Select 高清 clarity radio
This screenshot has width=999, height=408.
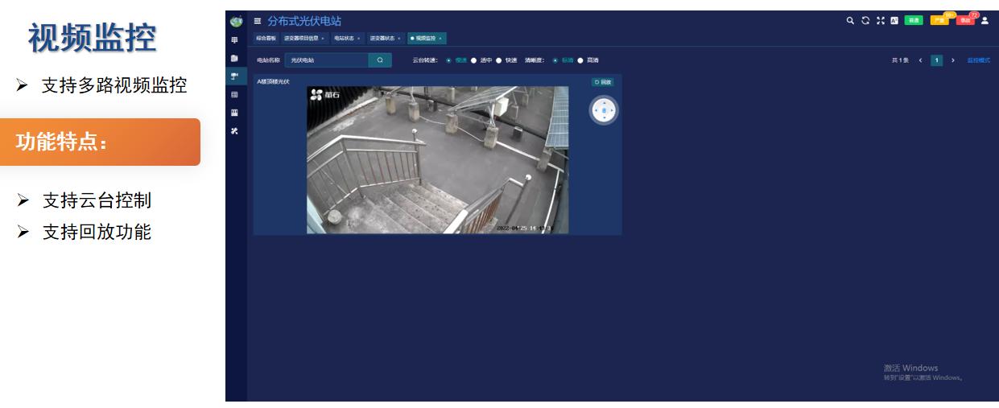coord(580,60)
